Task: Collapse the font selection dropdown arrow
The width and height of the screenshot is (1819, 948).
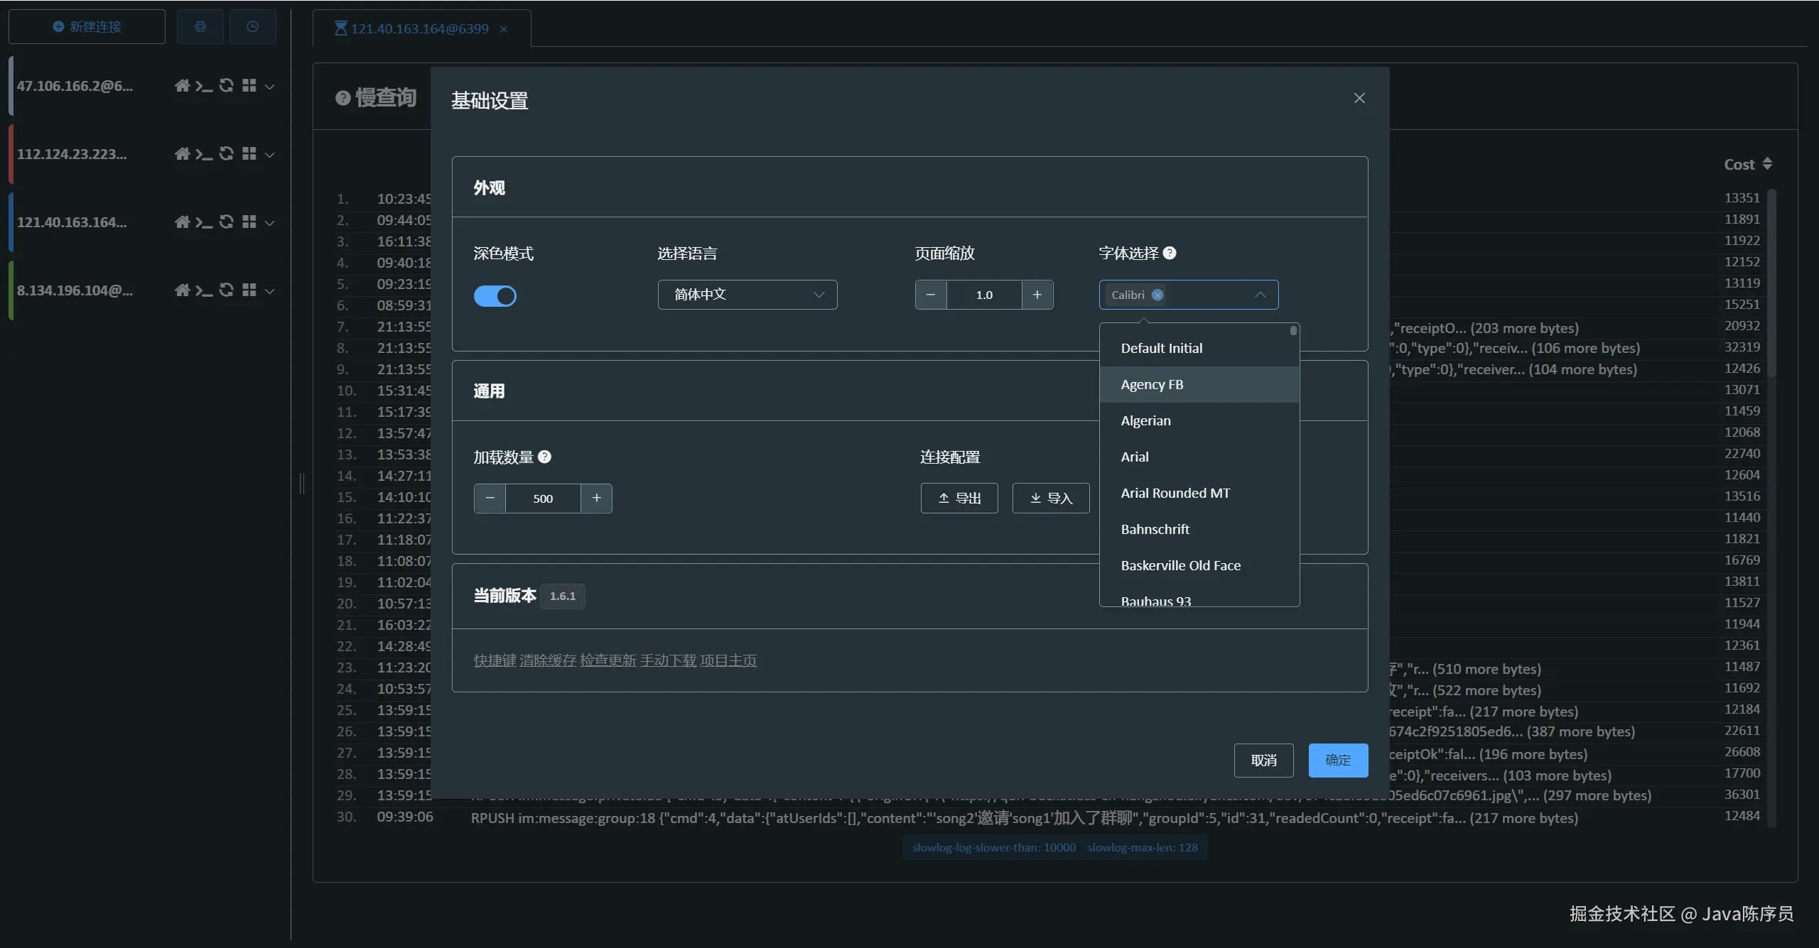Action: click(x=1261, y=295)
